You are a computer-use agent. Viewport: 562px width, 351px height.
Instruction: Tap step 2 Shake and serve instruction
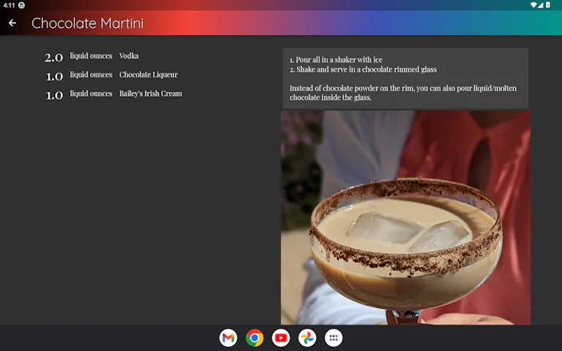pos(363,69)
